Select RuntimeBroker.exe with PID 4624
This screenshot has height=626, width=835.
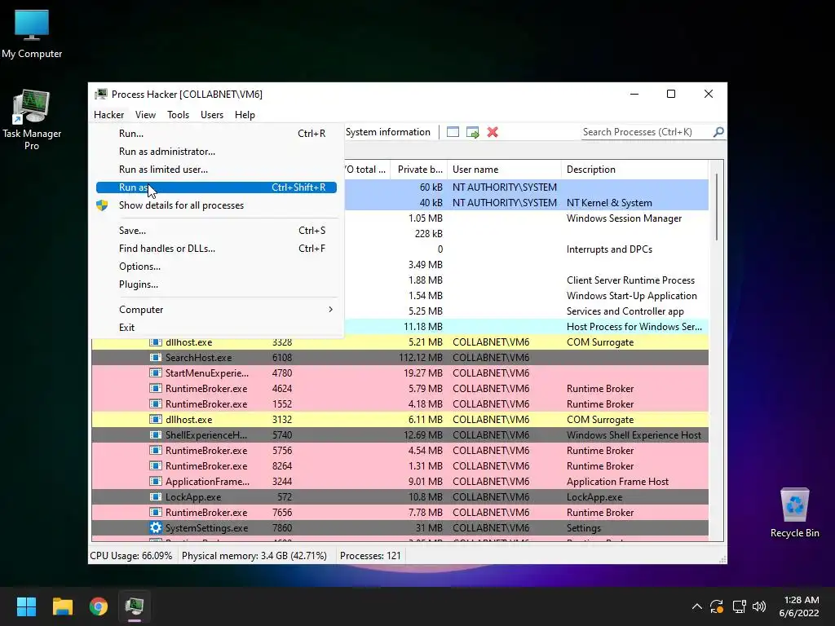(400, 389)
